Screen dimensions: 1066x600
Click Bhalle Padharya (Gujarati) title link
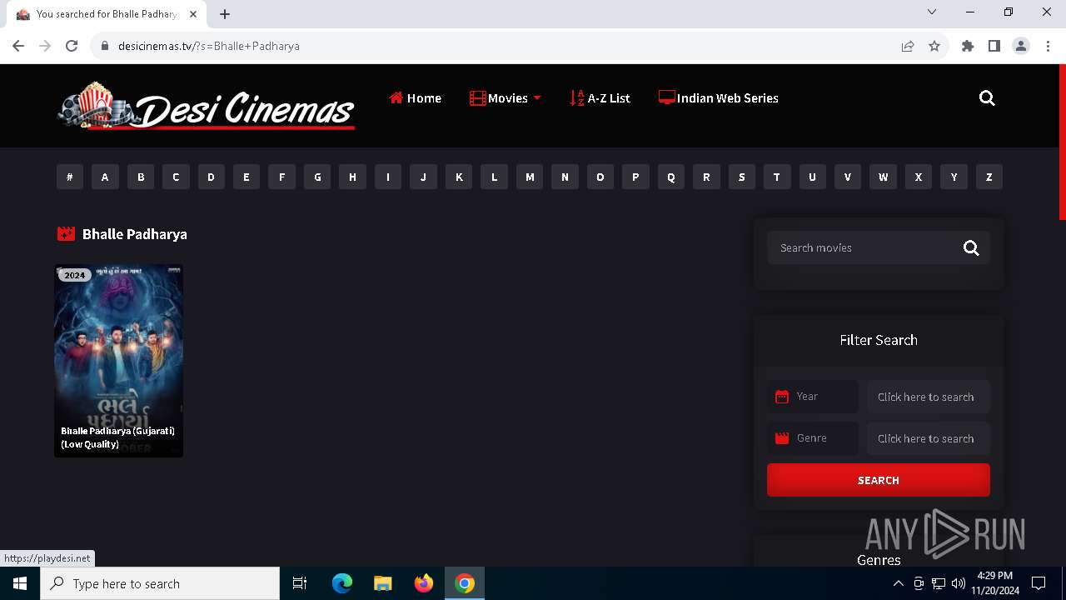click(x=117, y=437)
